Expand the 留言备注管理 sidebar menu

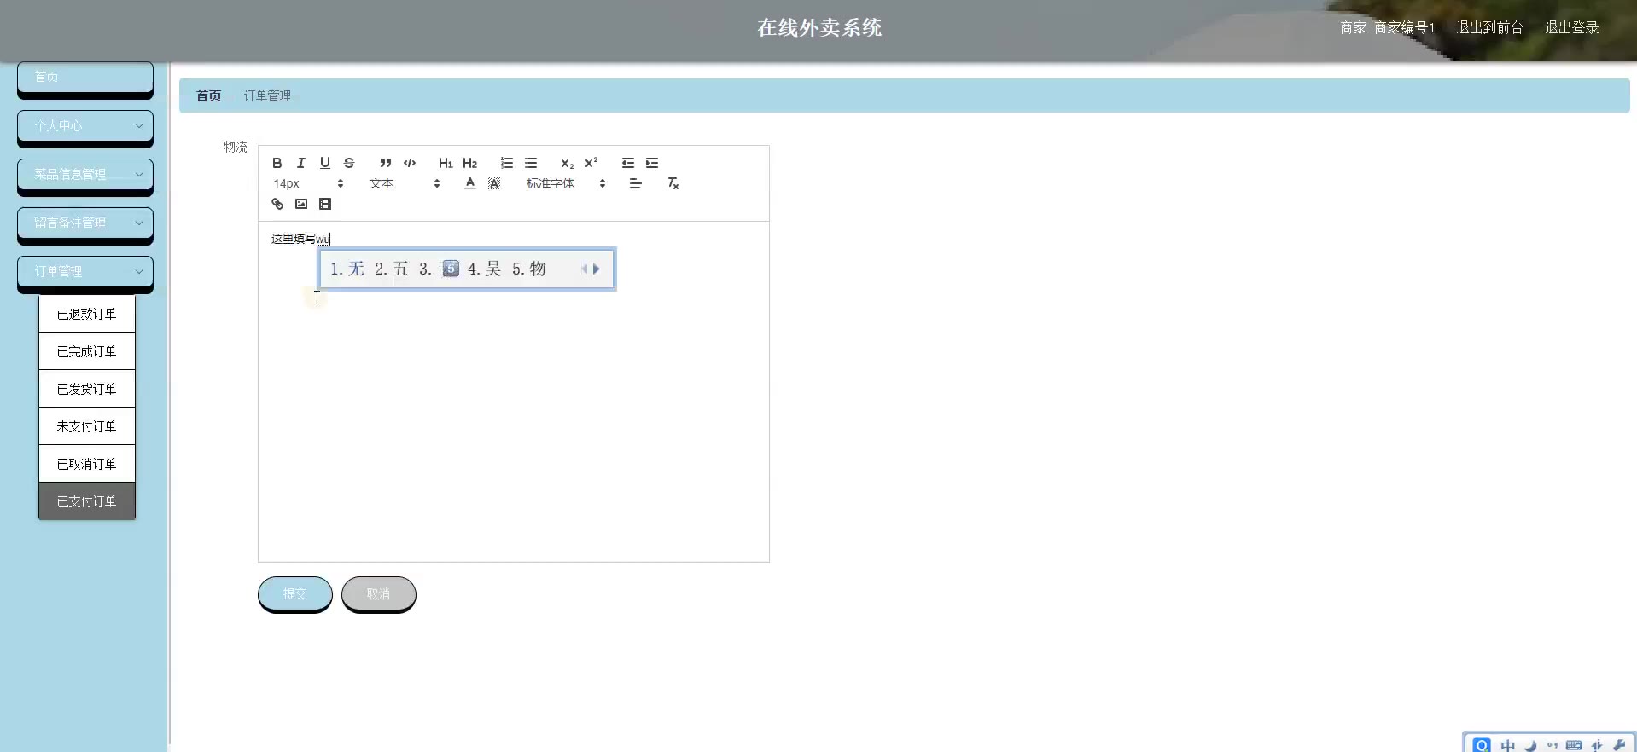pyautogui.click(x=85, y=223)
